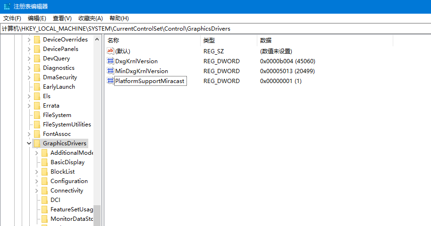The image size is (431, 226).
Task: Expand the DeviceOverrides key
Action: pos(29,40)
